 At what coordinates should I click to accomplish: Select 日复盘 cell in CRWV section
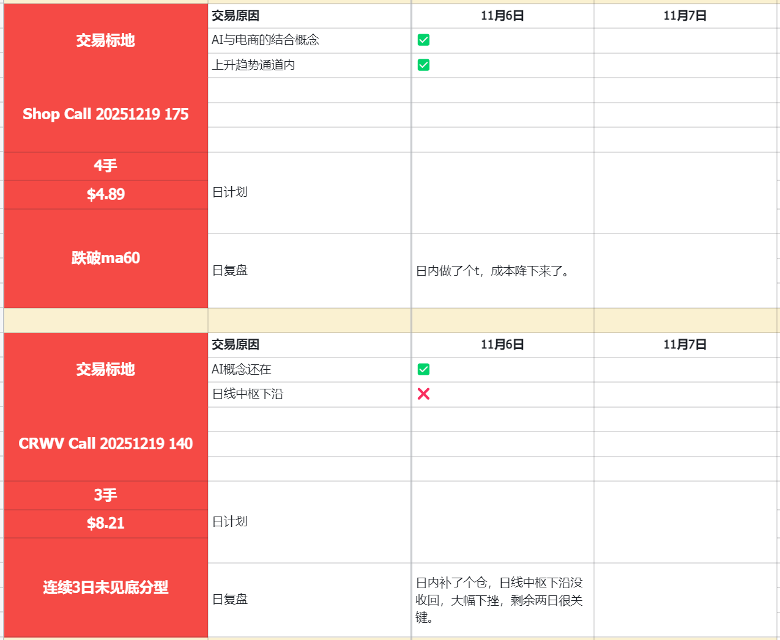pos(310,600)
